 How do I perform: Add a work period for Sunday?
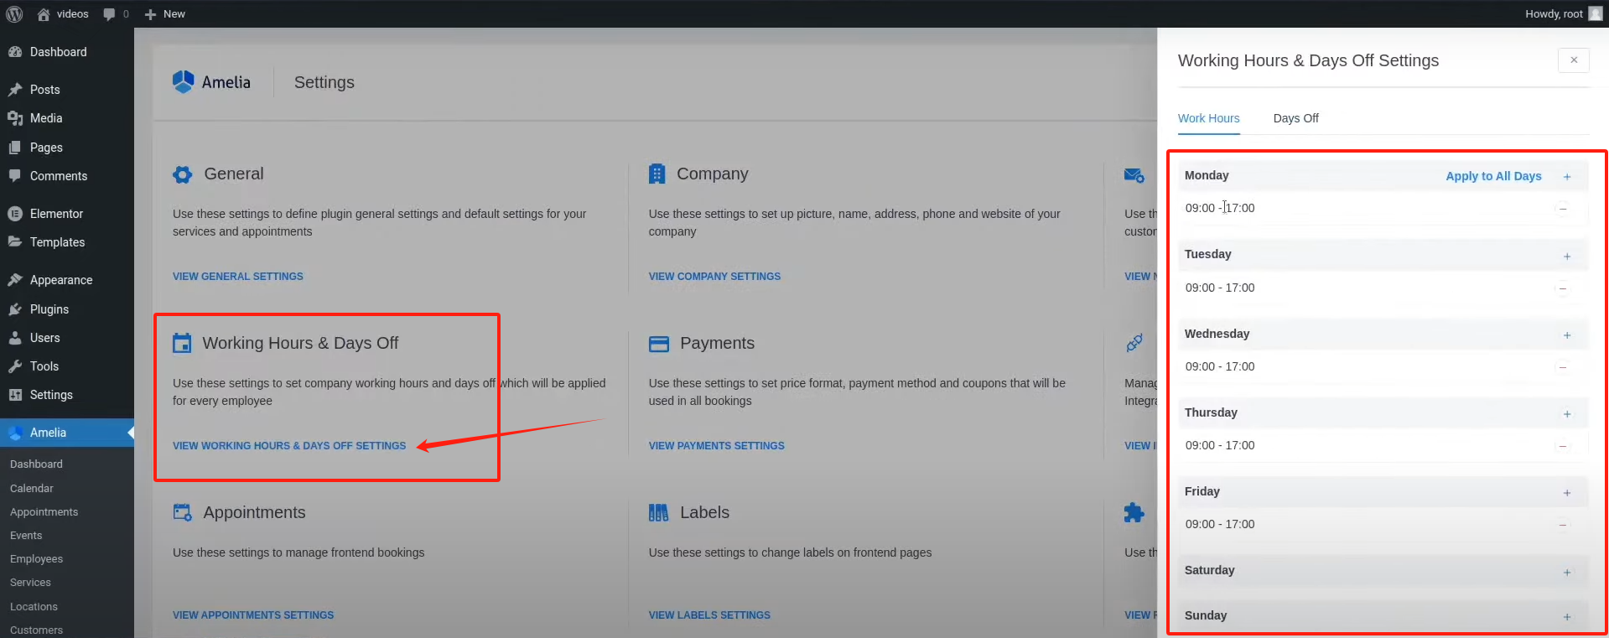(1566, 617)
